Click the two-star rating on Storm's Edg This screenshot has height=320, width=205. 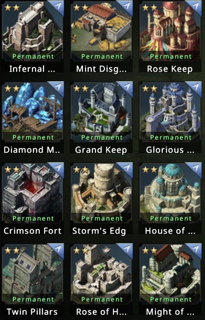(81, 170)
